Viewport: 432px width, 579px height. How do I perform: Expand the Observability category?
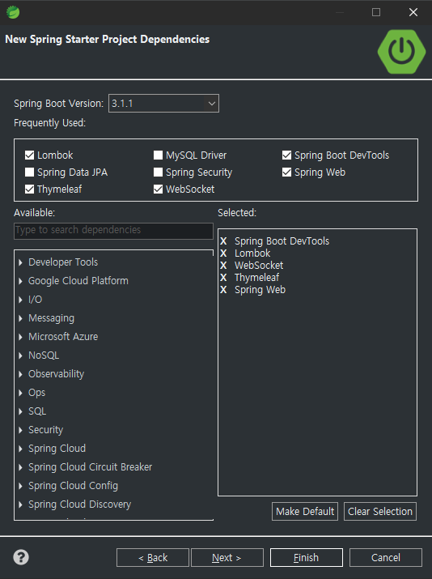click(21, 374)
